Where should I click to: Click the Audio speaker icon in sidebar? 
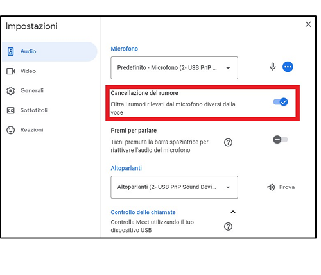[x=11, y=51]
